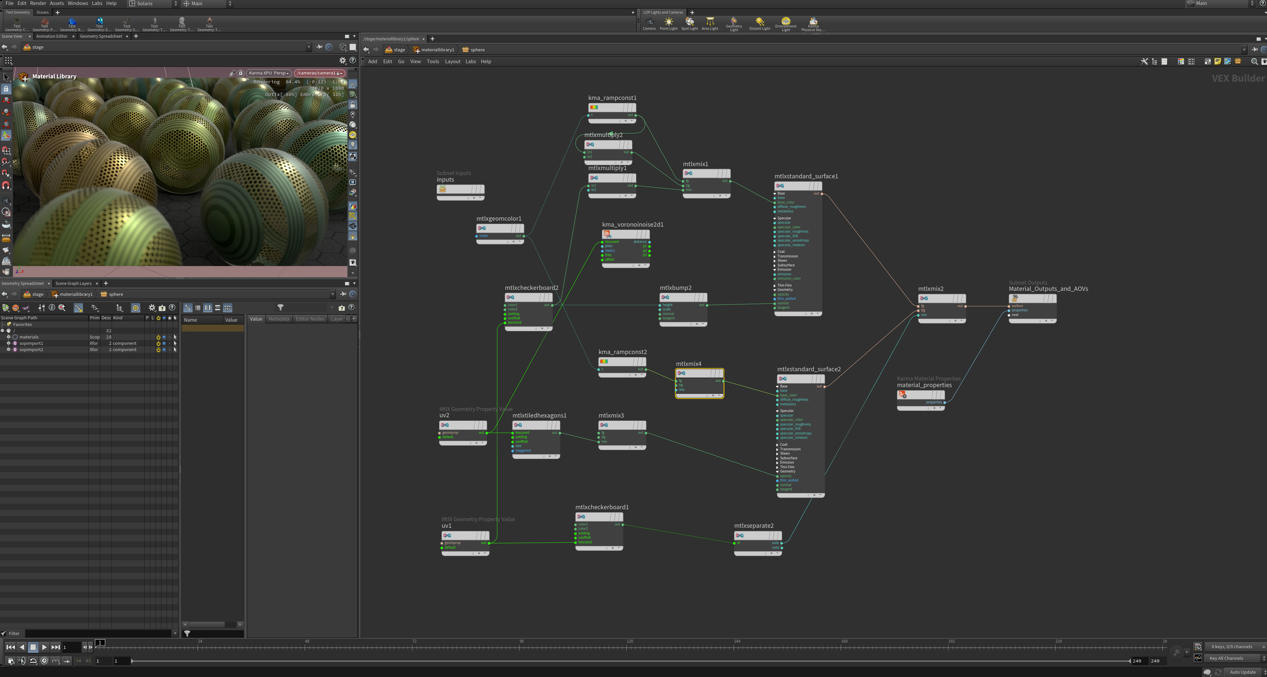The image size is (1267, 677).
Task: Add a Spot Light from the shelf
Action: pyautogui.click(x=689, y=23)
